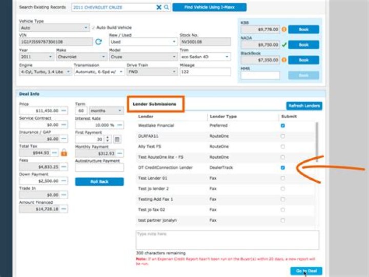Viewport: 369px width, 277px height.
Task: Check Test RouteOne lite - FS checkbox
Action: point(283,157)
